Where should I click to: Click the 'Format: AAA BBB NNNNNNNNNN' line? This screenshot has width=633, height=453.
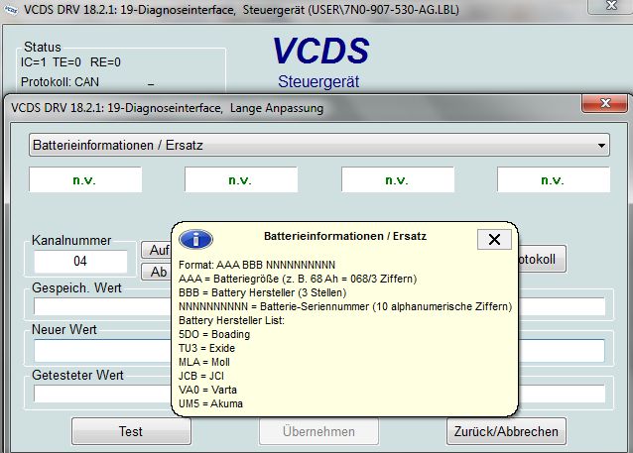click(257, 265)
